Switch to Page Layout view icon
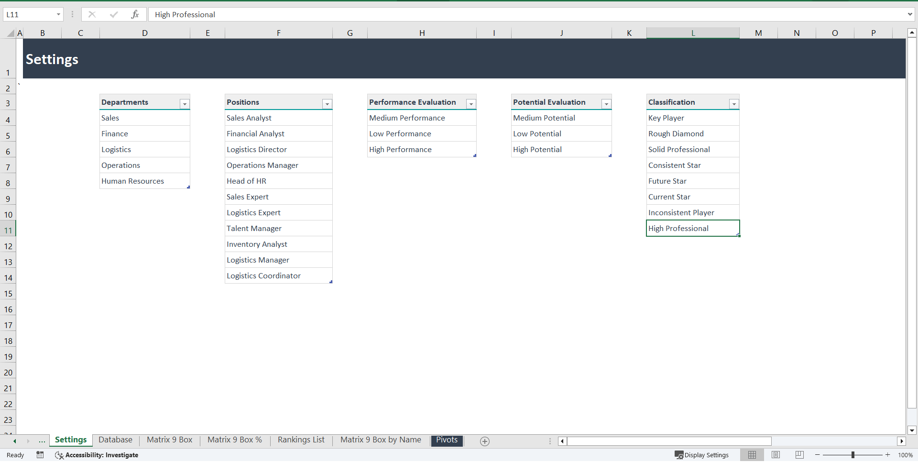Image resolution: width=918 pixels, height=462 pixels. (x=776, y=455)
